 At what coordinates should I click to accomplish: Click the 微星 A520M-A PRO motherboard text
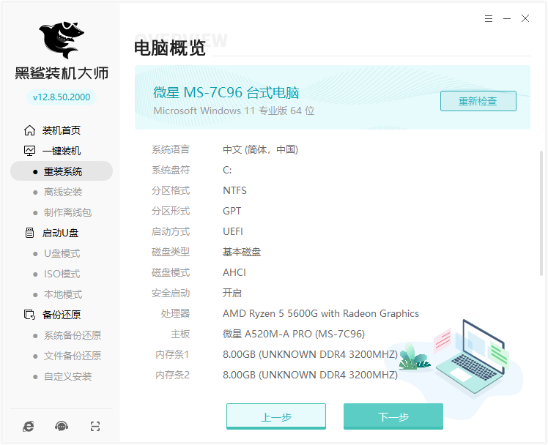[x=294, y=334]
